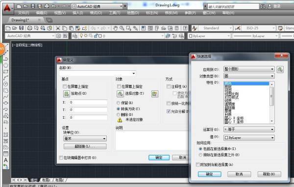Image resolution: width=294 pixels, height=187 pixels.
Task: Open the 格式(O) menu
Action: [96, 13]
